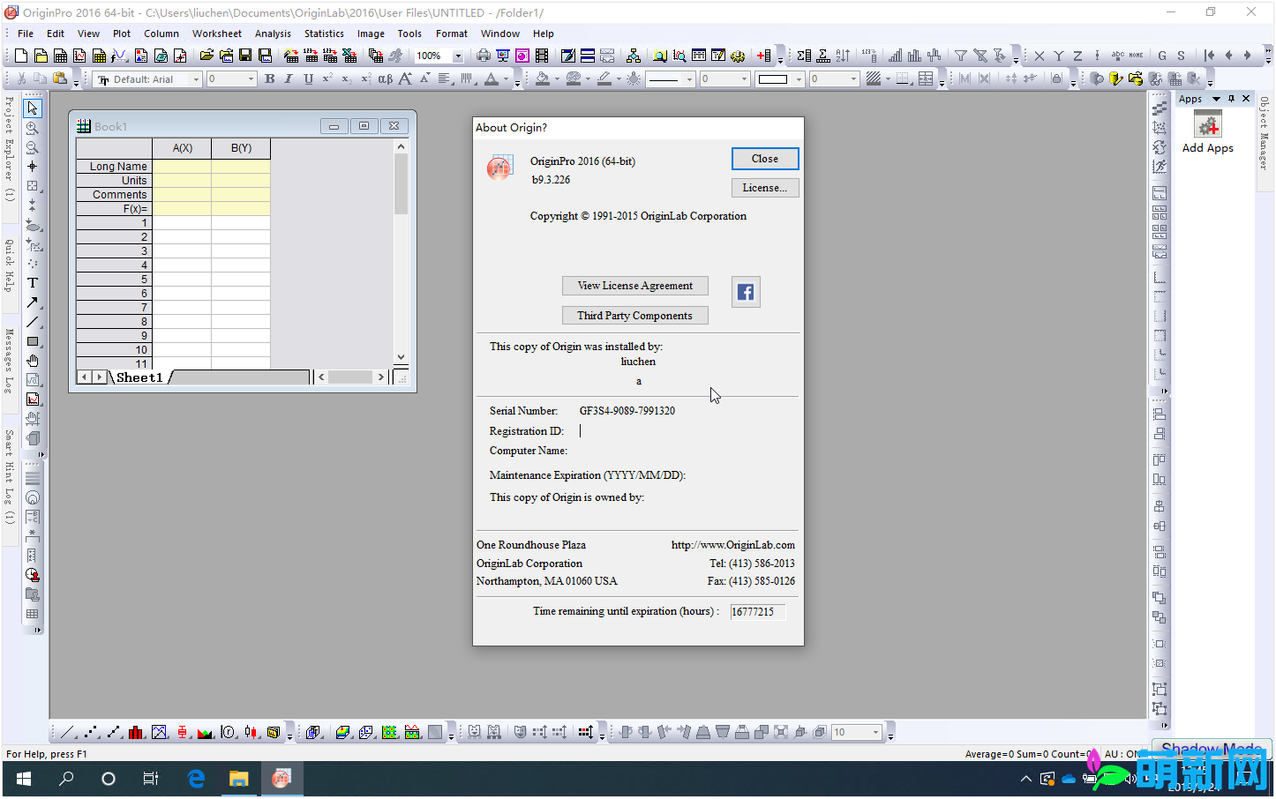1276x799 pixels.
Task: Click the column statistics Sigma icon
Action: (804, 56)
